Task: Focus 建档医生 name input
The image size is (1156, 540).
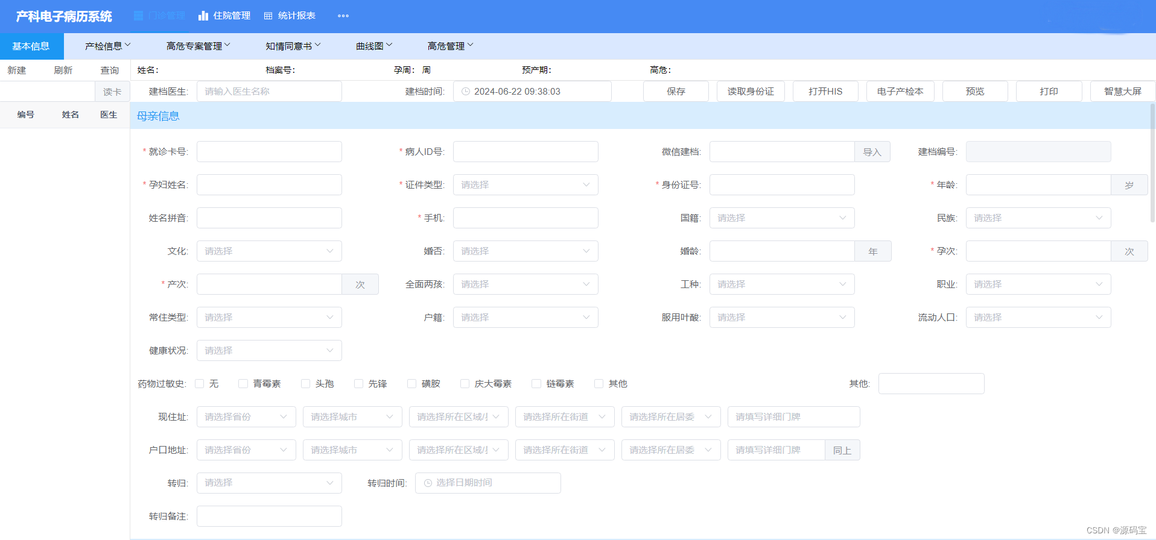Action: pos(269,92)
